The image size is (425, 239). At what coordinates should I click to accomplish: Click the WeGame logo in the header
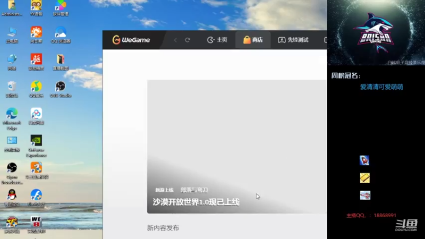point(131,40)
